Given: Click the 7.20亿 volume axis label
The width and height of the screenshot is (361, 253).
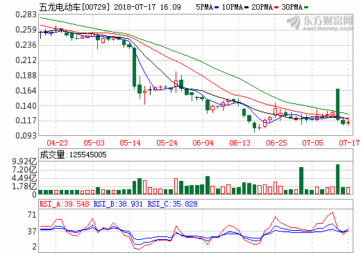Looking at the screenshot, I should [24, 170].
